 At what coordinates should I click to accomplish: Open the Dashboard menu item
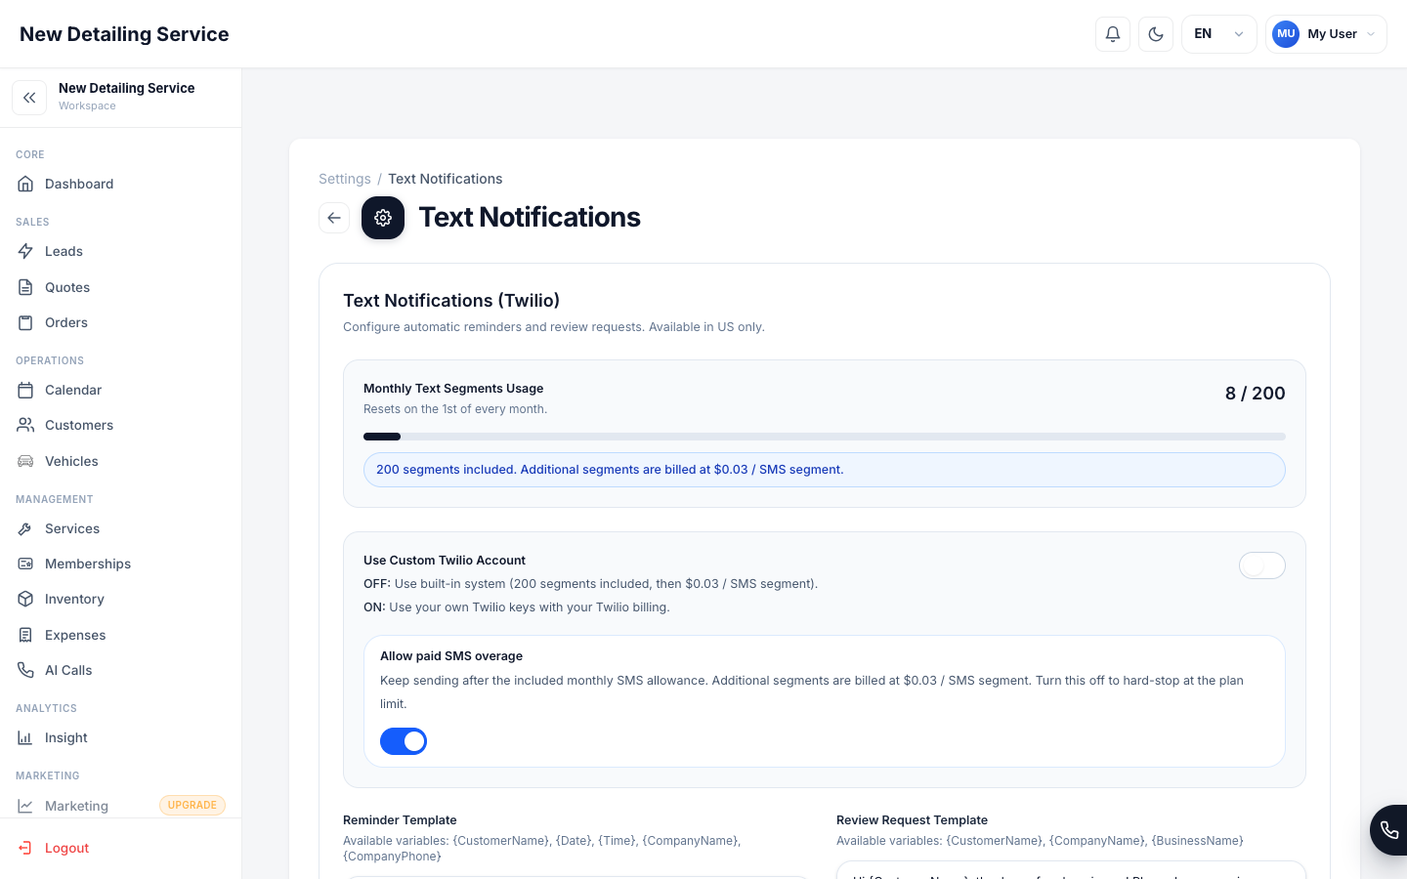click(121, 184)
